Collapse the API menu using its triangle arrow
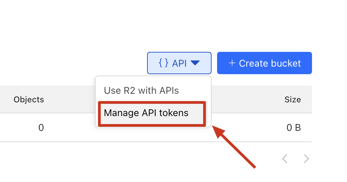The height and width of the screenshot is (182, 347). [x=195, y=63]
